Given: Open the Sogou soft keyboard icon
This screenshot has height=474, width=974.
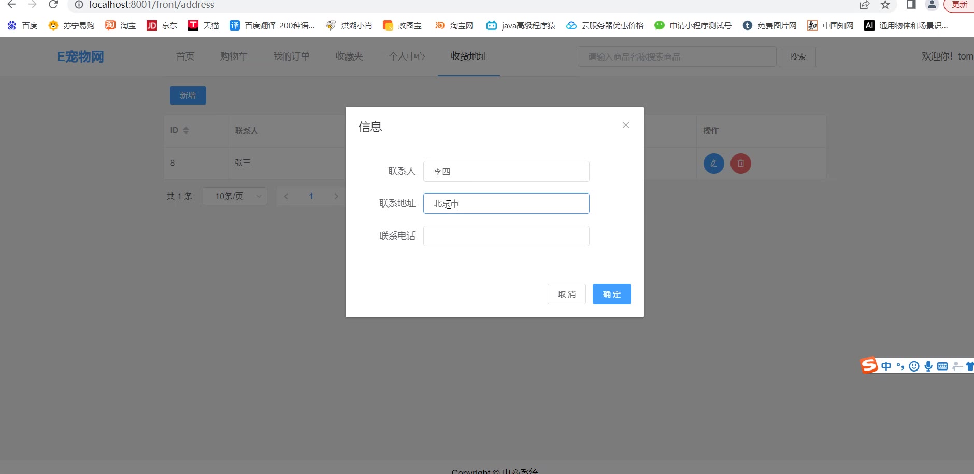Looking at the screenshot, I should pyautogui.click(x=942, y=366).
